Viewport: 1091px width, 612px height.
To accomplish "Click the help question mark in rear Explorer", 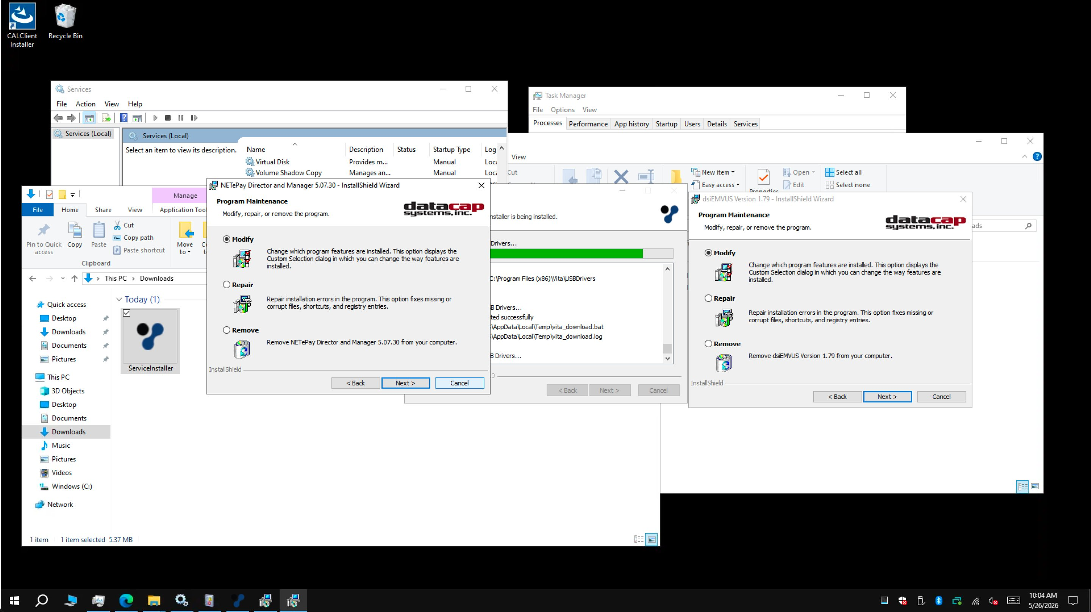I will click(x=1037, y=156).
